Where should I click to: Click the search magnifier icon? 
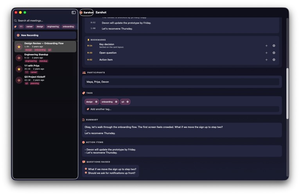coord(15,21)
